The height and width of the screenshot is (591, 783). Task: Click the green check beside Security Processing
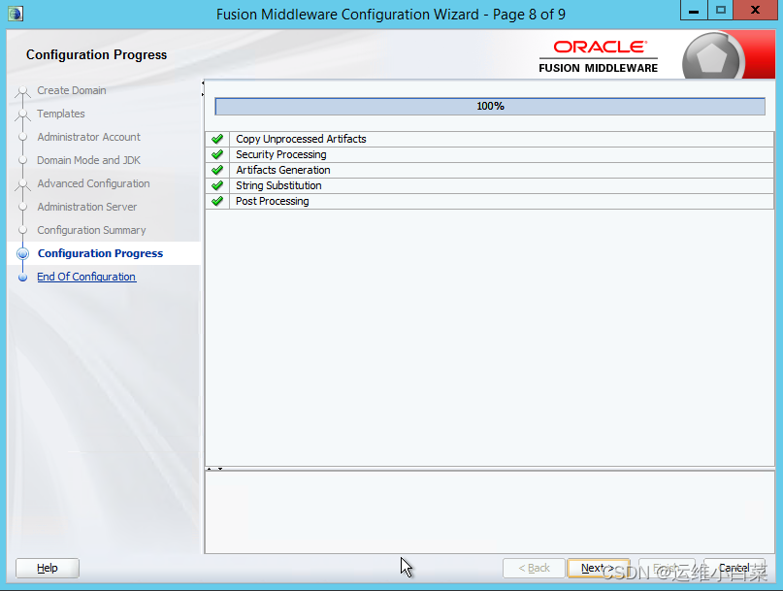point(217,154)
